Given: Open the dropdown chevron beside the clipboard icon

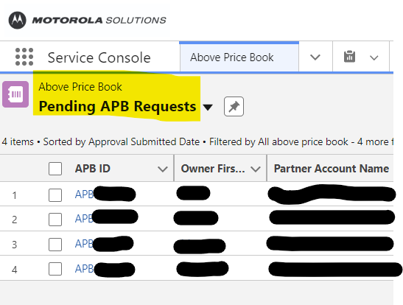Looking at the screenshot, I should [374, 57].
